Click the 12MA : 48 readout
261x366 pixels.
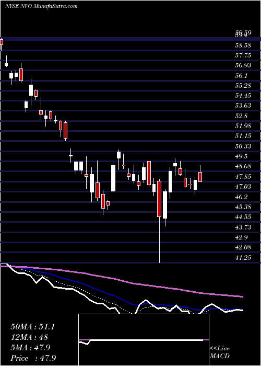click(29, 338)
